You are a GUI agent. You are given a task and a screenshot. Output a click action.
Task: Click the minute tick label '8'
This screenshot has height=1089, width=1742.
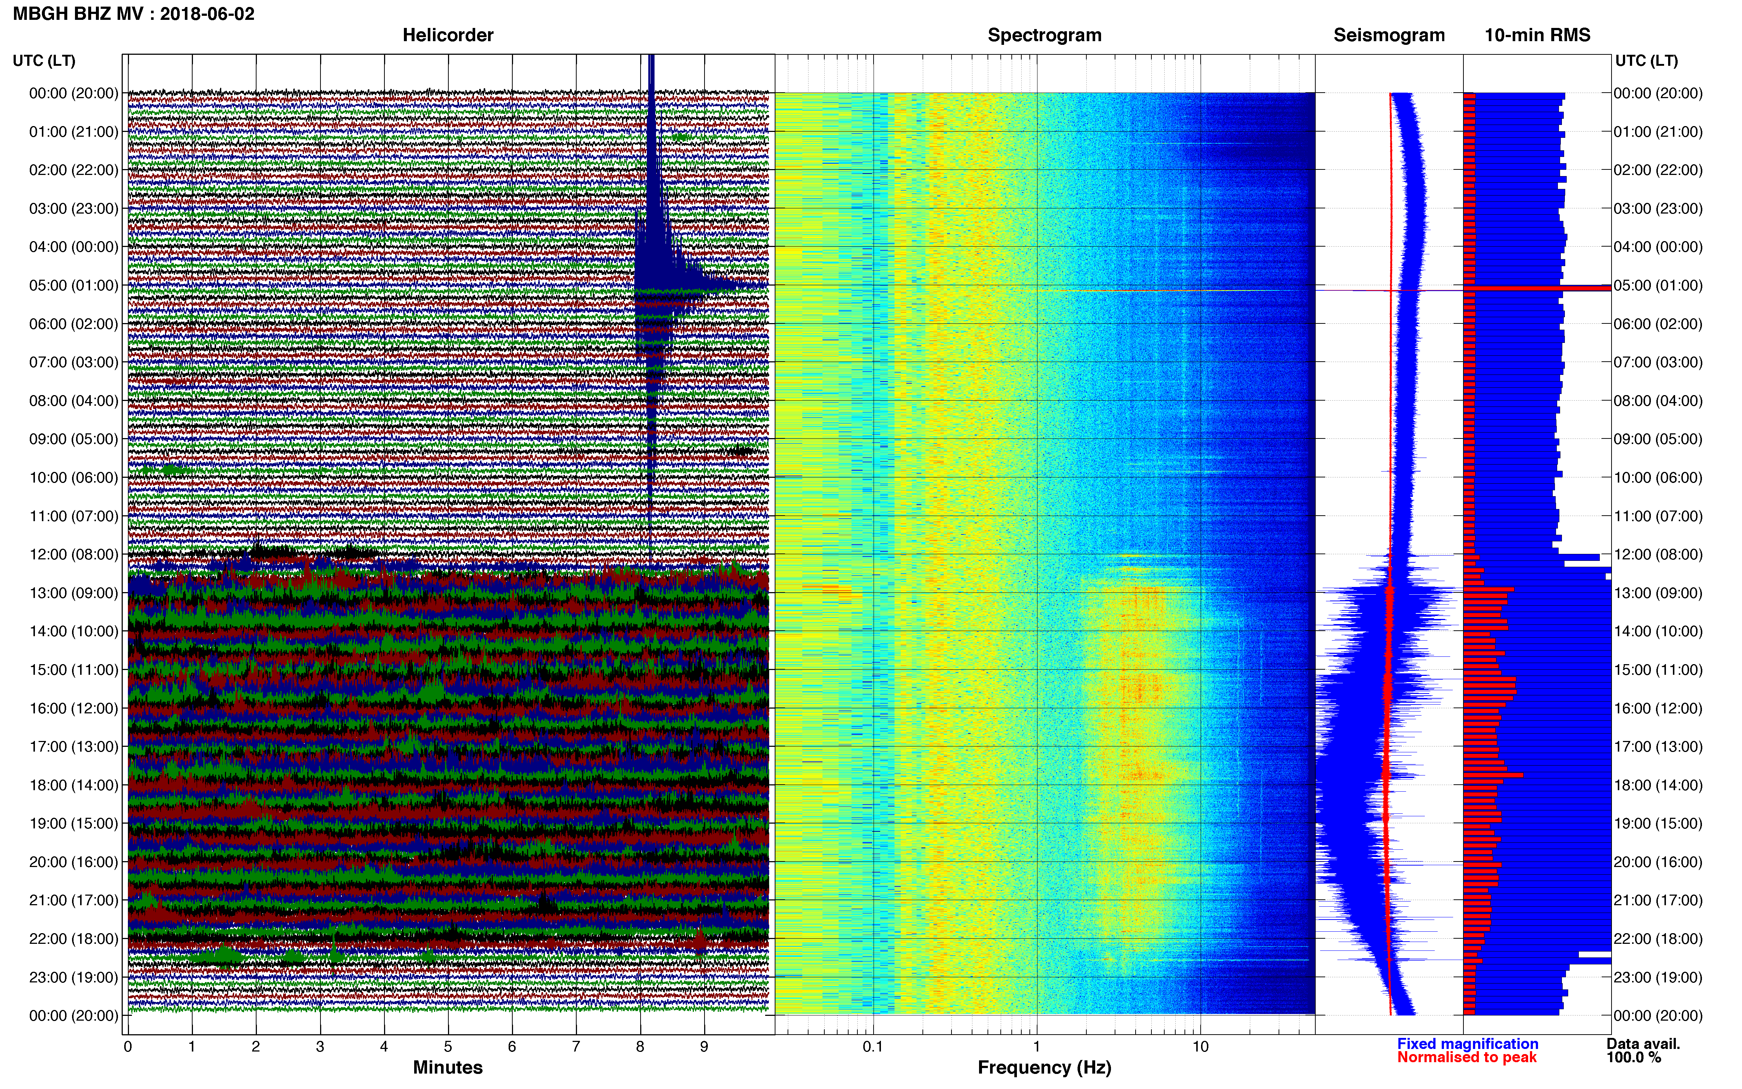pos(640,1046)
